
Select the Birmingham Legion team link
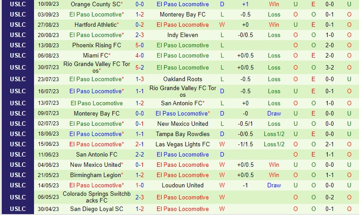click(96, 175)
